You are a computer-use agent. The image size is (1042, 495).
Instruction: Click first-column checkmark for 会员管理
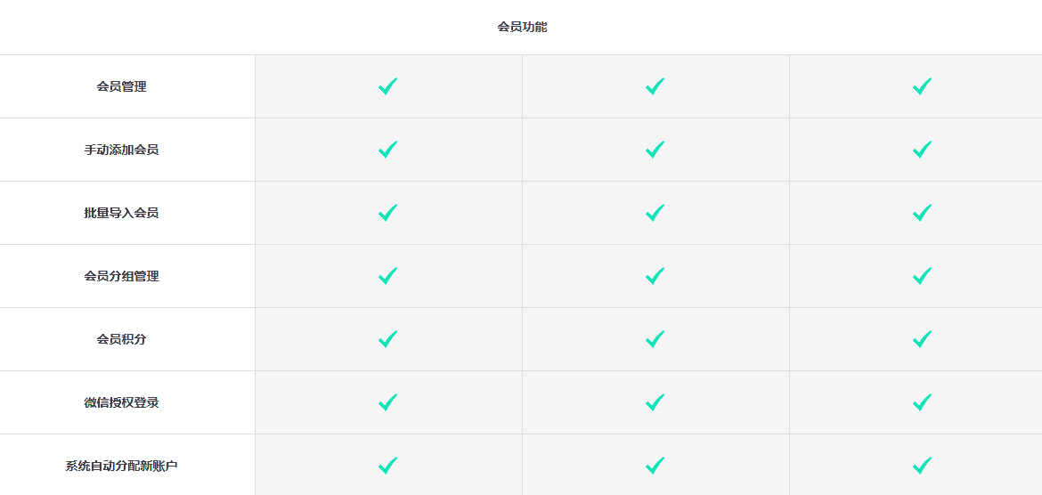(x=387, y=86)
